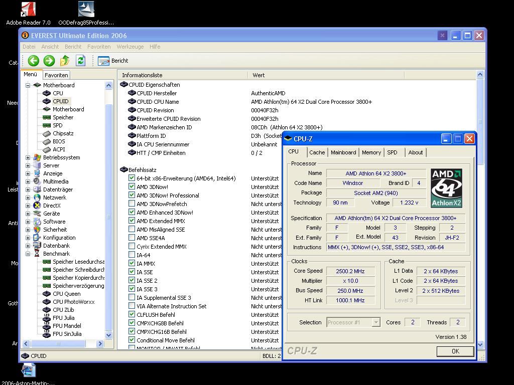Toggle the AMD 3DNowPrefetch checkbox
The height and width of the screenshot is (385, 514).
(x=132, y=204)
